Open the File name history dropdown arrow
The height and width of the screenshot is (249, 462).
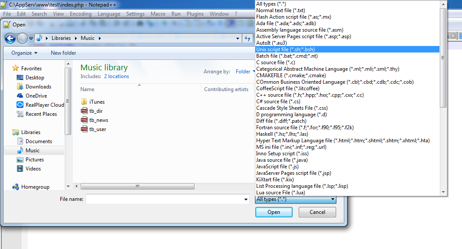tap(246, 199)
